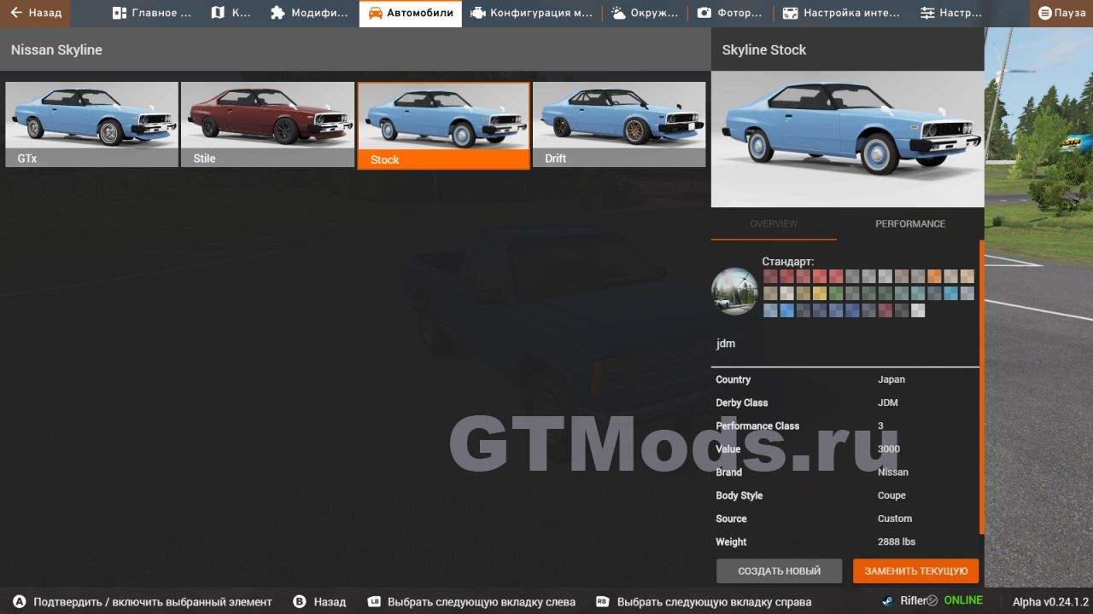Open the Окруж... weather tab
The image size is (1093, 614).
(x=645, y=13)
